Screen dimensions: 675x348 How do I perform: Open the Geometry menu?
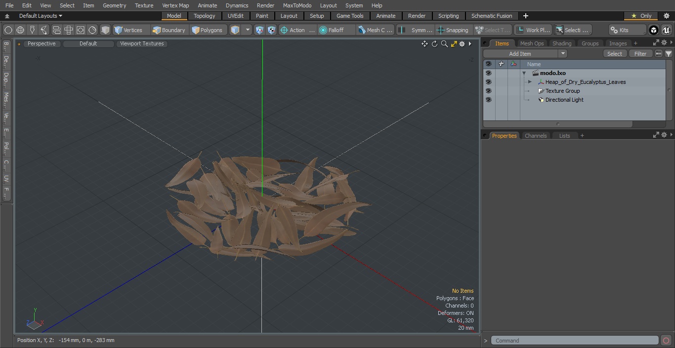click(x=114, y=5)
